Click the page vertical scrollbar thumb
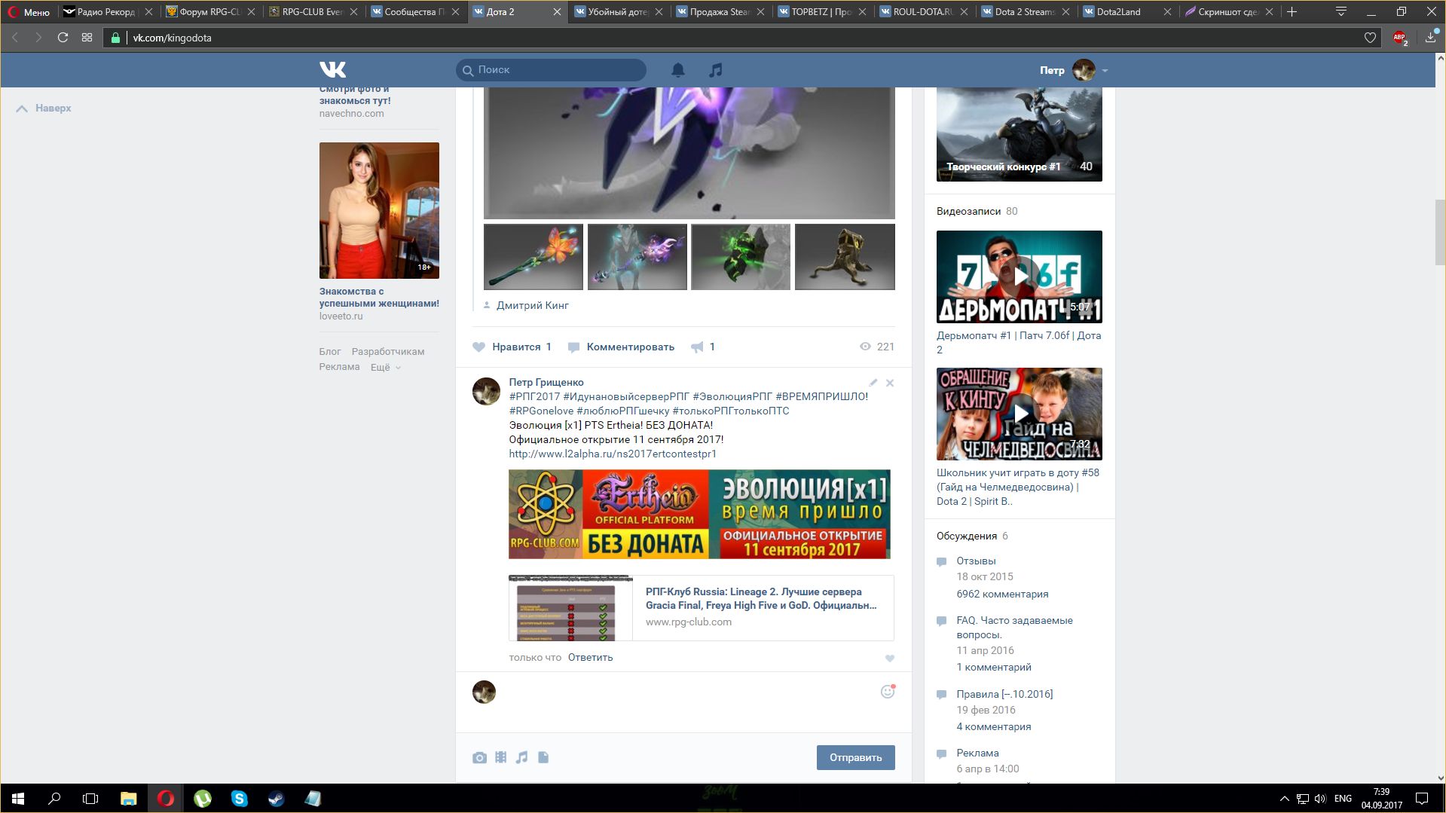The image size is (1446, 813). (x=1440, y=232)
